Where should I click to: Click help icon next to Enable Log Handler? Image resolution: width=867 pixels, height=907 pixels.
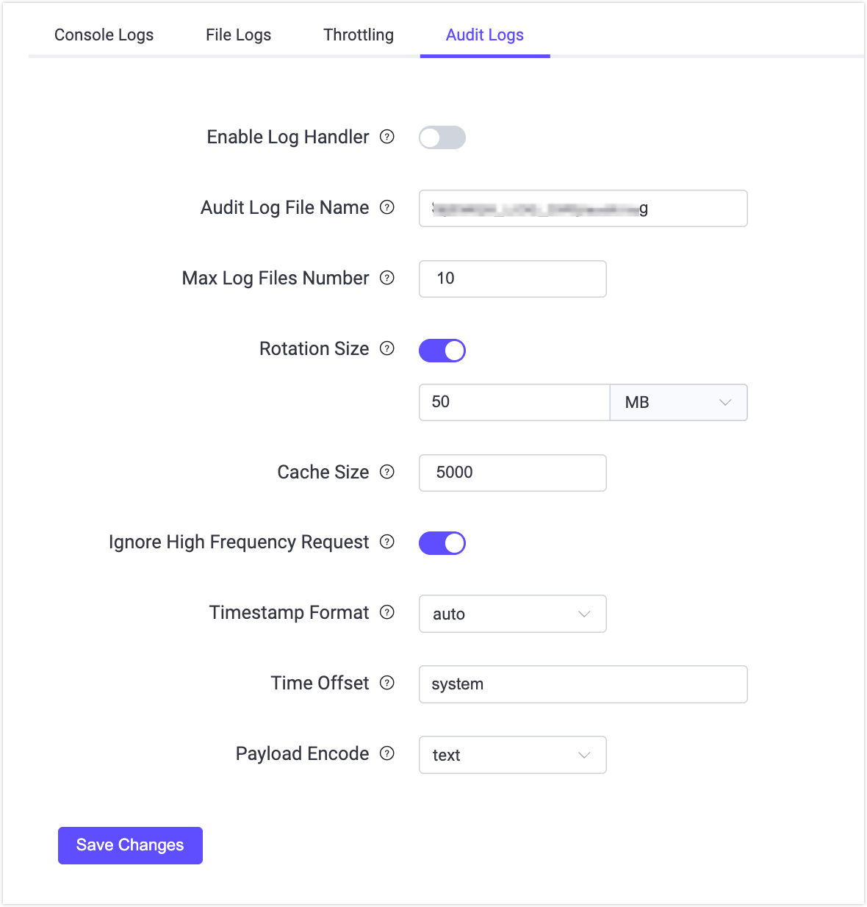(x=387, y=137)
